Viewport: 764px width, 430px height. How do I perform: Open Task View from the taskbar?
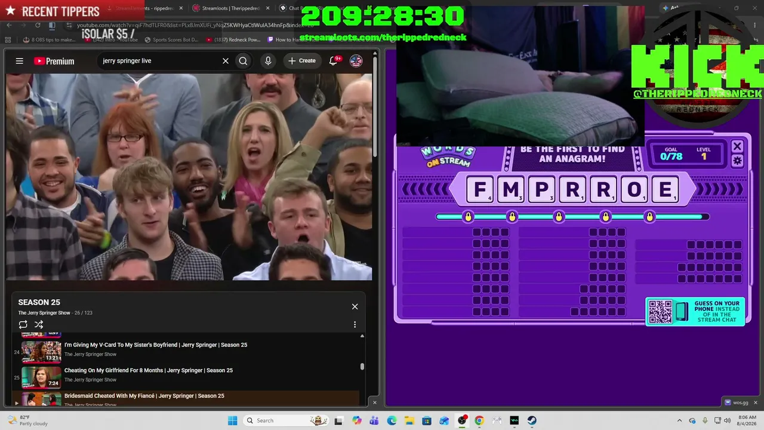click(339, 420)
